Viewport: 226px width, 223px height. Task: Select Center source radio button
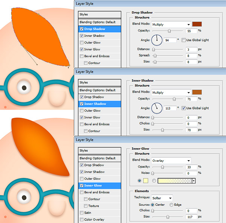pyautogui.click(x=153, y=205)
